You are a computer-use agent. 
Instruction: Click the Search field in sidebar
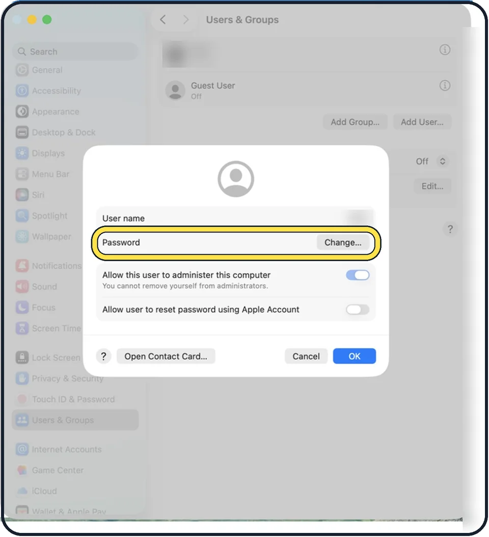76,52
